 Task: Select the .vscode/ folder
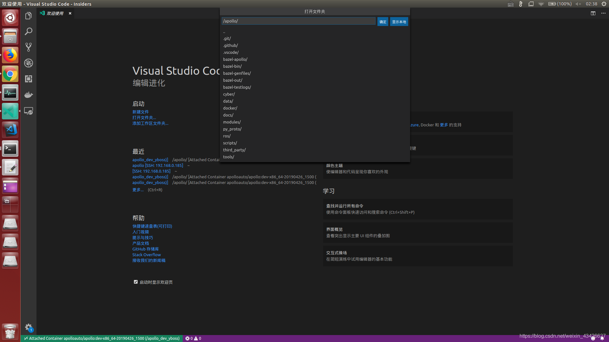tap(315, 53)
